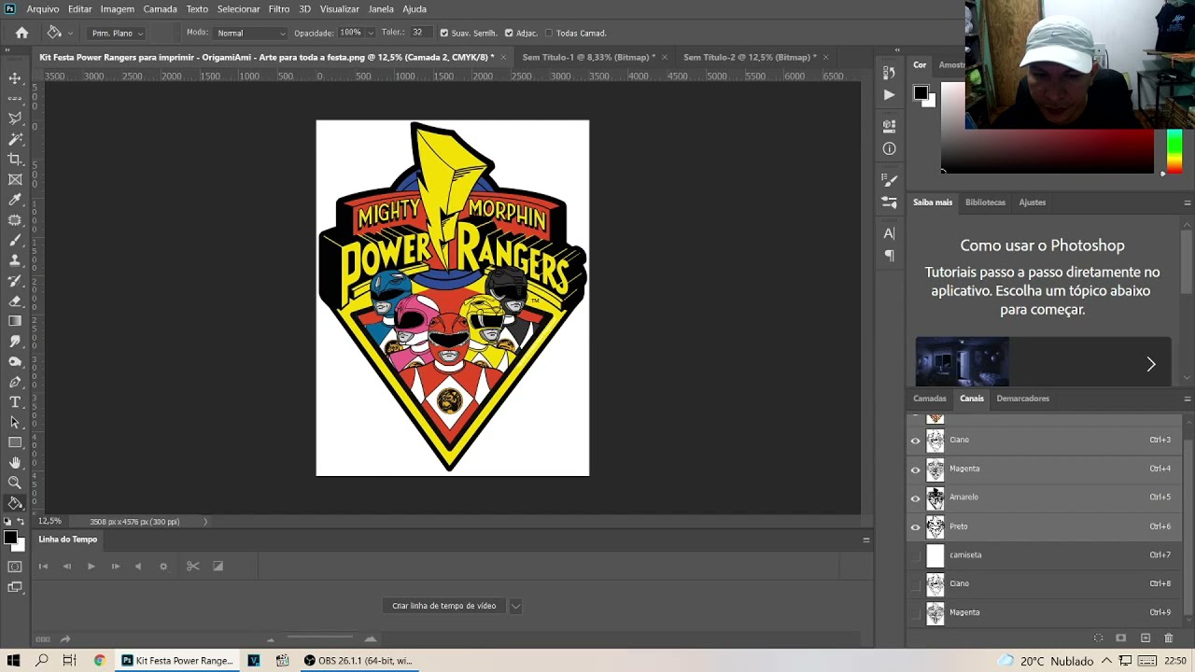Viewport: 1195px width, 672px height.
Task: Select the Gradient tool
Action: coord(15,321)
